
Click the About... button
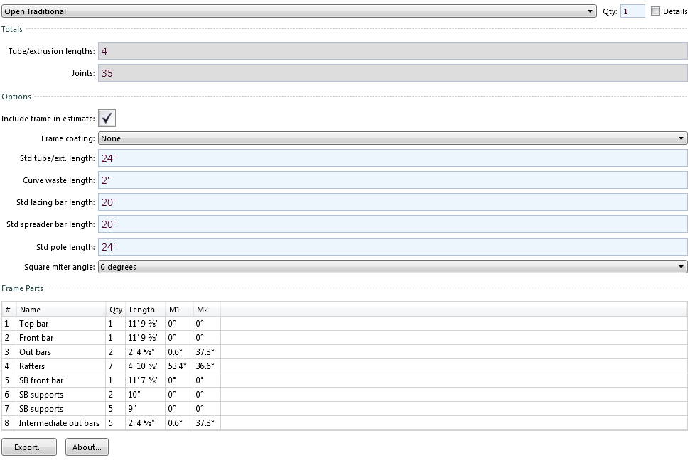pos(87,447)
